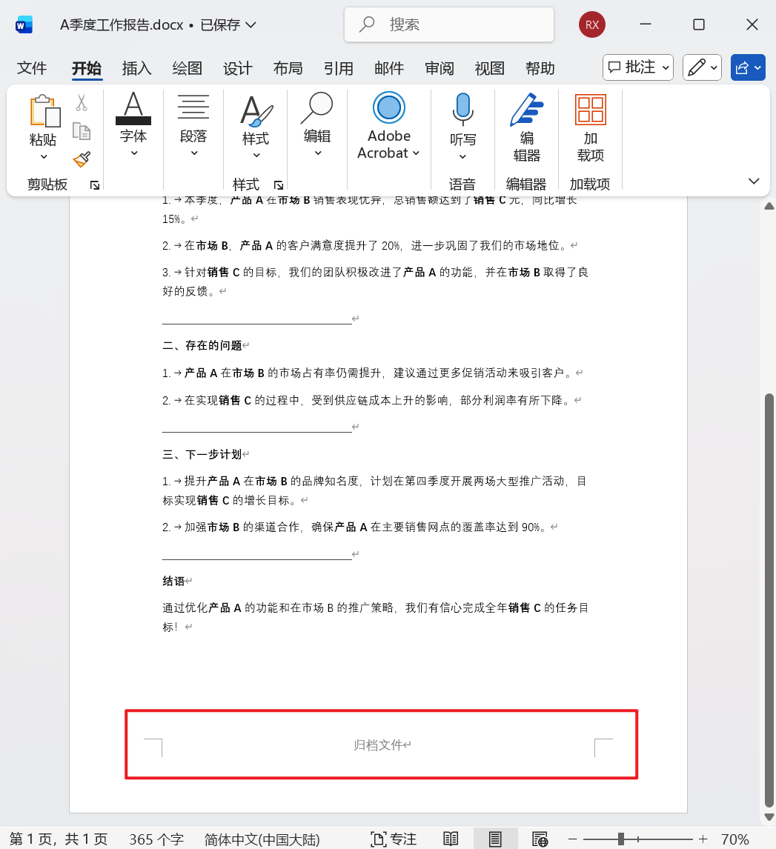
Task: Switch to reading view via status bar toggle
Action: coord(451,839)
